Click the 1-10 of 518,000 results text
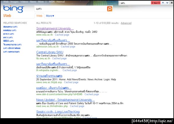Screen dimensions: 174x124 tap(106, 23)
